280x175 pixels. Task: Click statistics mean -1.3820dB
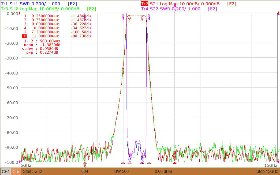(x=42, y=45)
